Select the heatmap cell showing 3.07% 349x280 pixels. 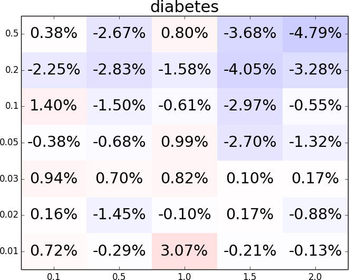[185, 251]
